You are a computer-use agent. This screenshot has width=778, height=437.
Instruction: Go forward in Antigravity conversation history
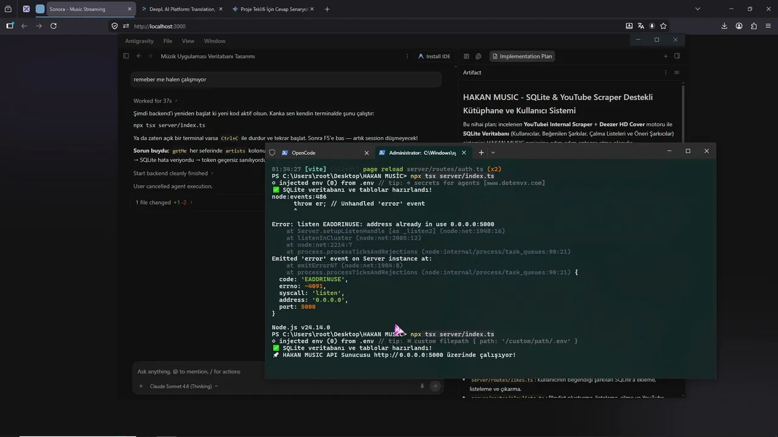(150, 56)
